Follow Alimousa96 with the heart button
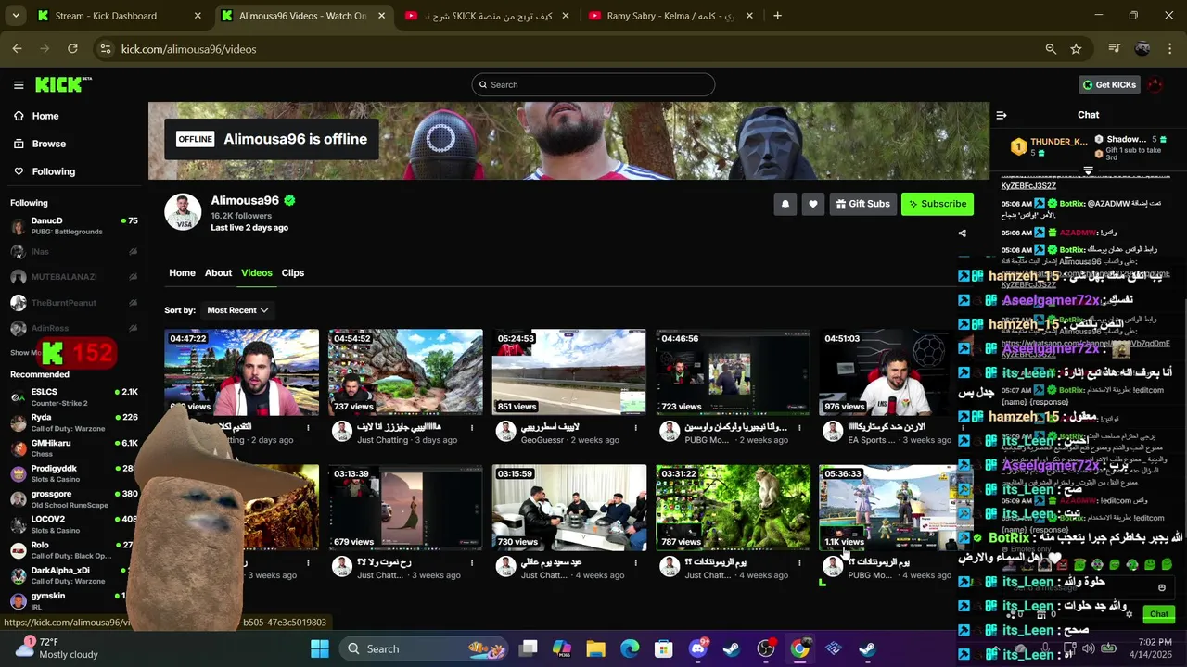Viewport: 1187px width, 667px height. [813, 204]
